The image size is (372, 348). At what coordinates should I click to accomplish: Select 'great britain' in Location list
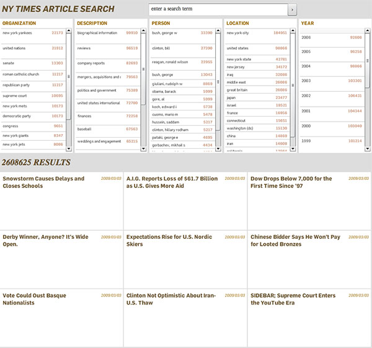237,89
